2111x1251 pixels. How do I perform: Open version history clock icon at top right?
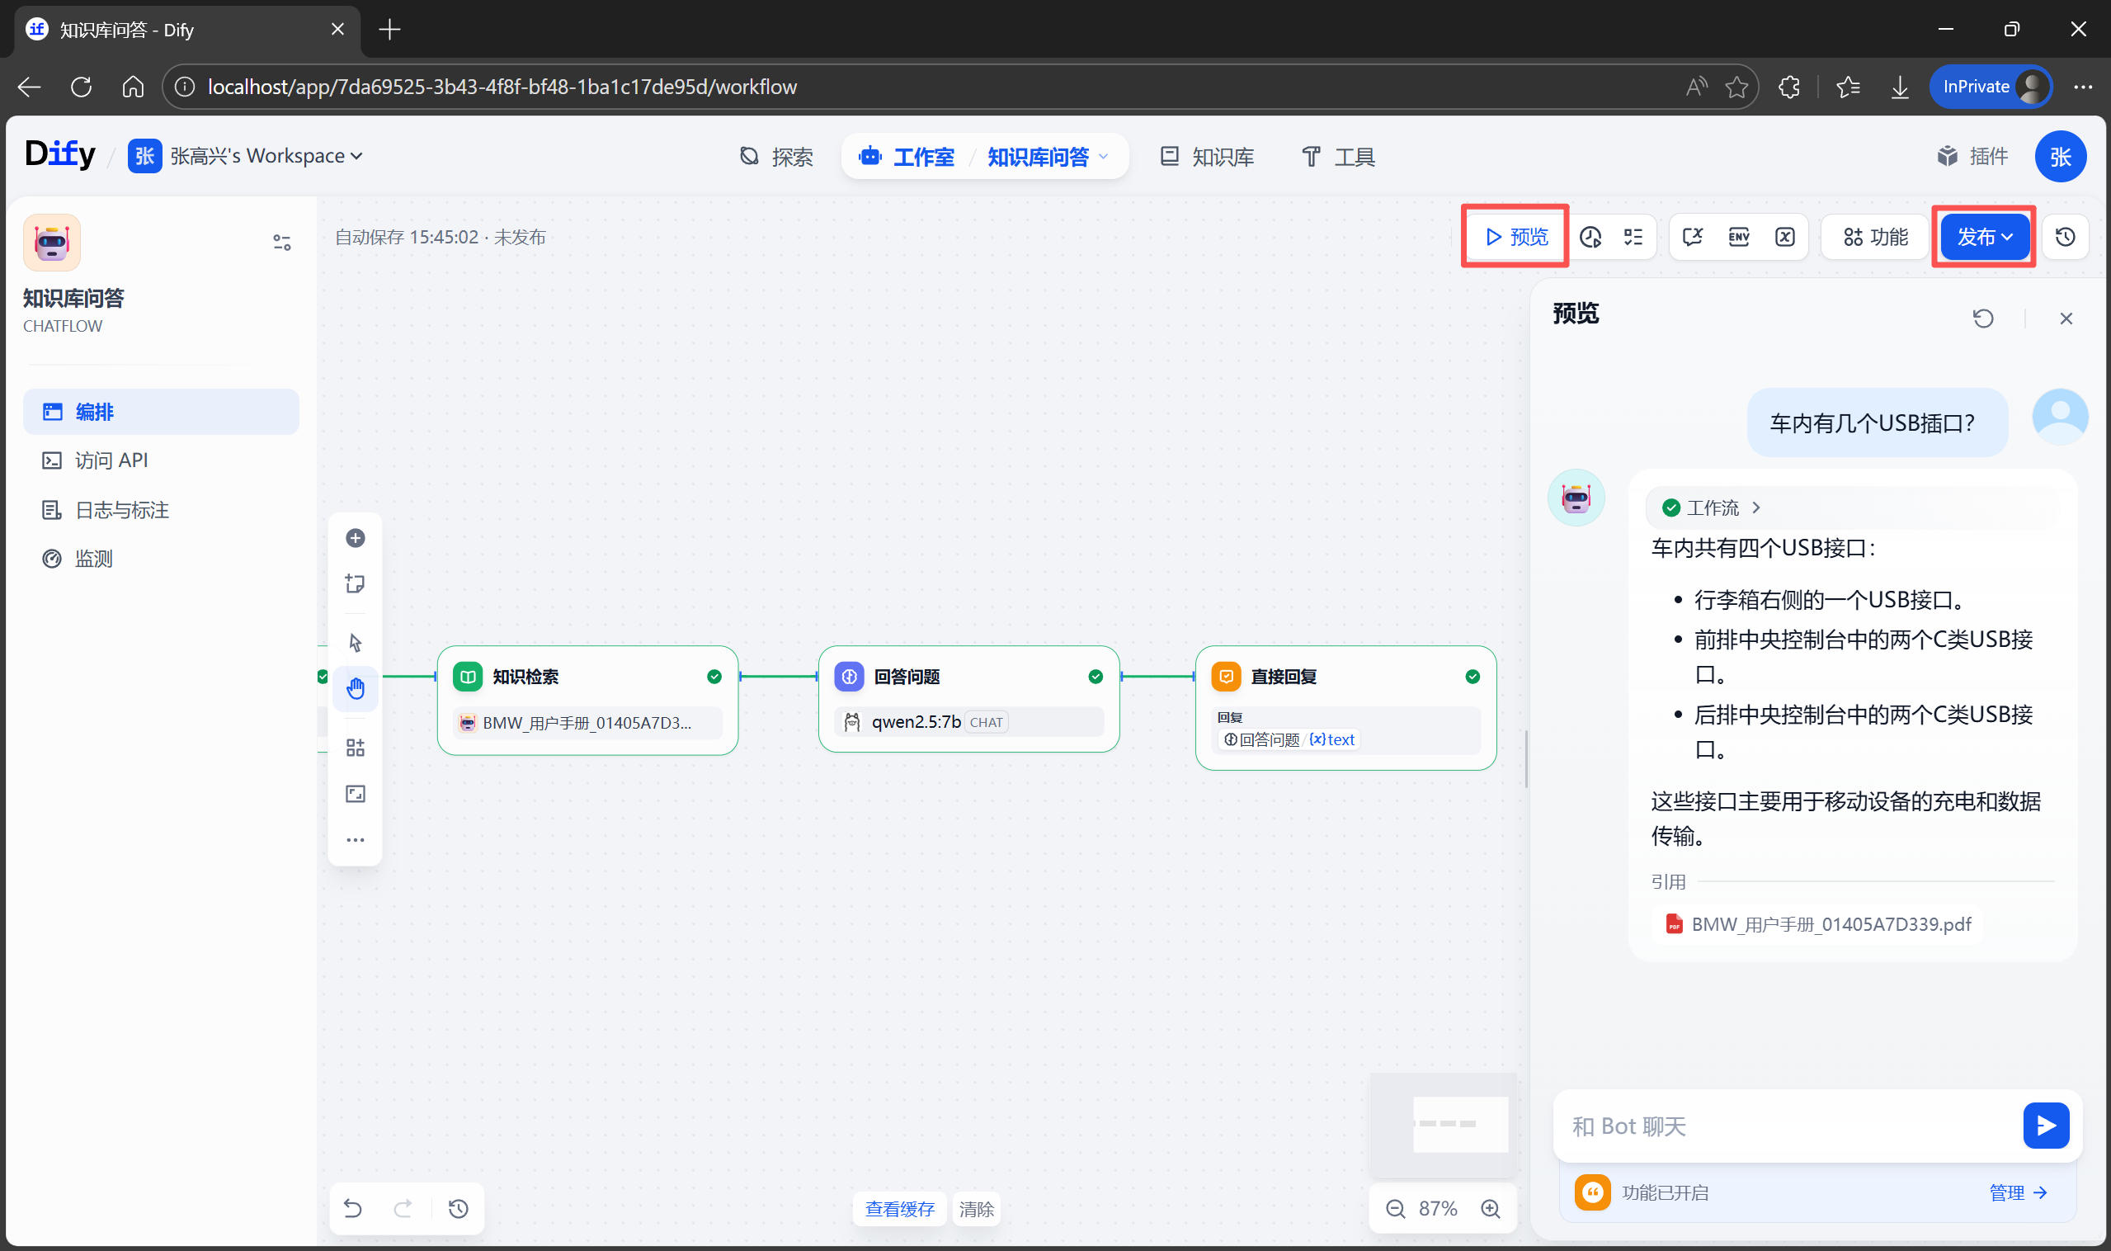2065,237
